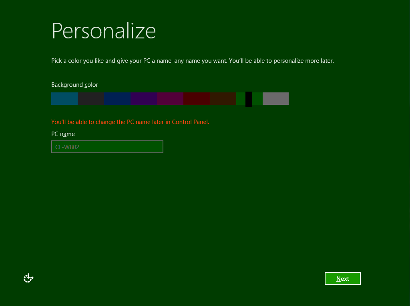Click the 'Background color' label
Screen dimensions: 410x306
tap(74, 85)
